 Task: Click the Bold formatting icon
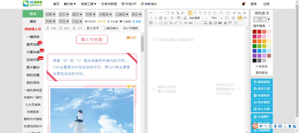244,13
